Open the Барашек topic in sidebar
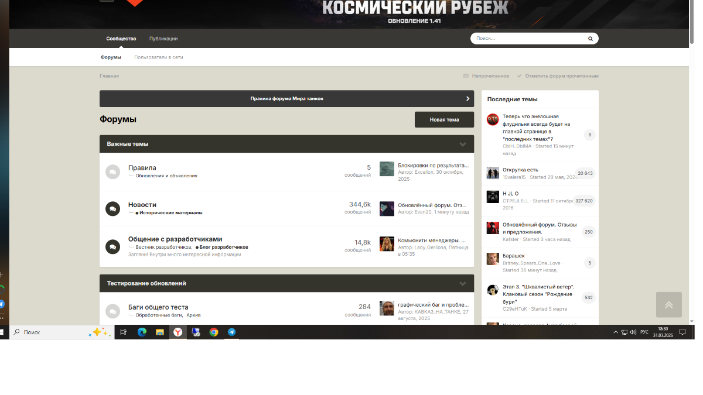 (514, 256)
